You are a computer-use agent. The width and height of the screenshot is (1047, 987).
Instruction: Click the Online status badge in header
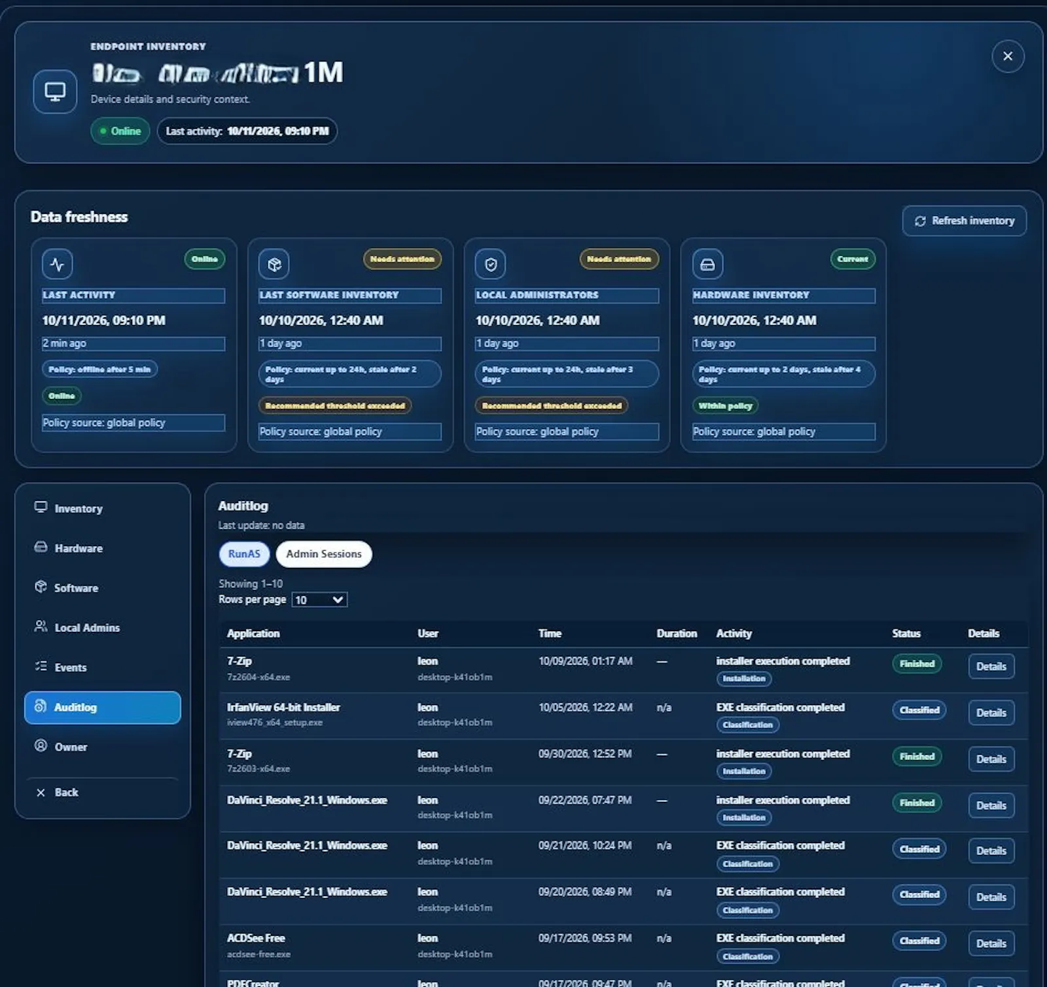(x=120, y=131)
